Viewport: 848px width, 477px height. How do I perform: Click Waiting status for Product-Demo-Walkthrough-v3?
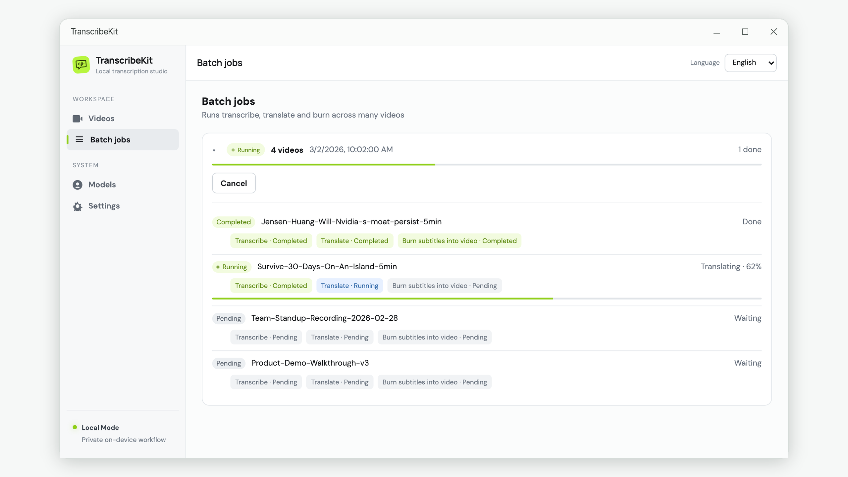(x=748, y=363)
